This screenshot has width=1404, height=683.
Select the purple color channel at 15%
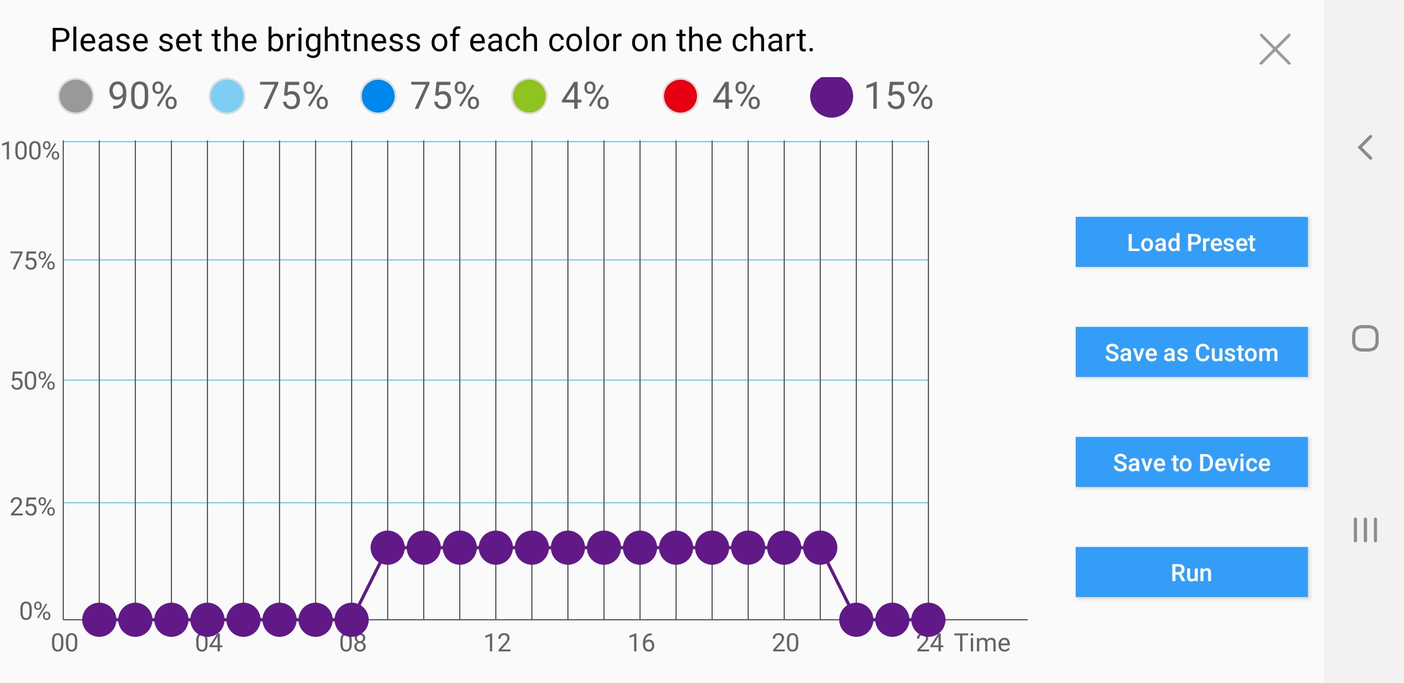pos(832,96)
